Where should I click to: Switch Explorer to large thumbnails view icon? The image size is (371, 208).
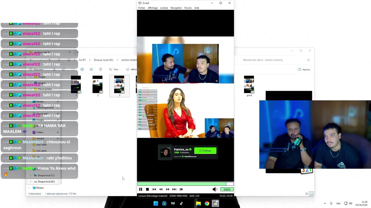(311, 194)
